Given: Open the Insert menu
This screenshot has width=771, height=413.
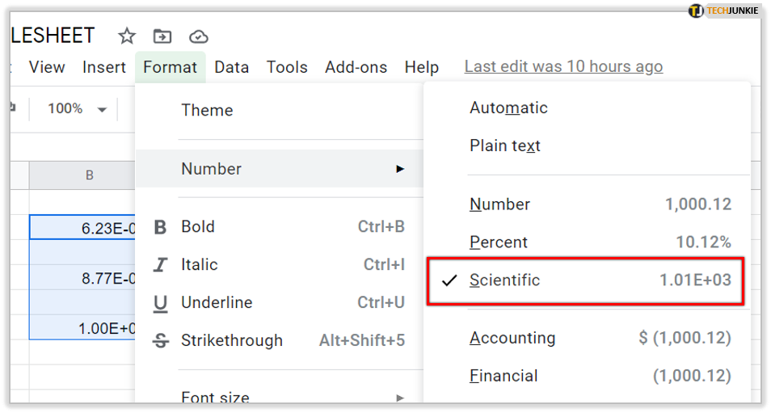Looking at the screenshot, I should tap(104, 67).
